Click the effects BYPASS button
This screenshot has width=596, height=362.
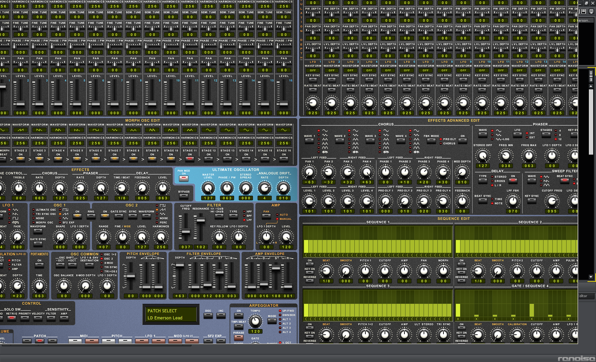pyautogui.click(x=184, y=196)
